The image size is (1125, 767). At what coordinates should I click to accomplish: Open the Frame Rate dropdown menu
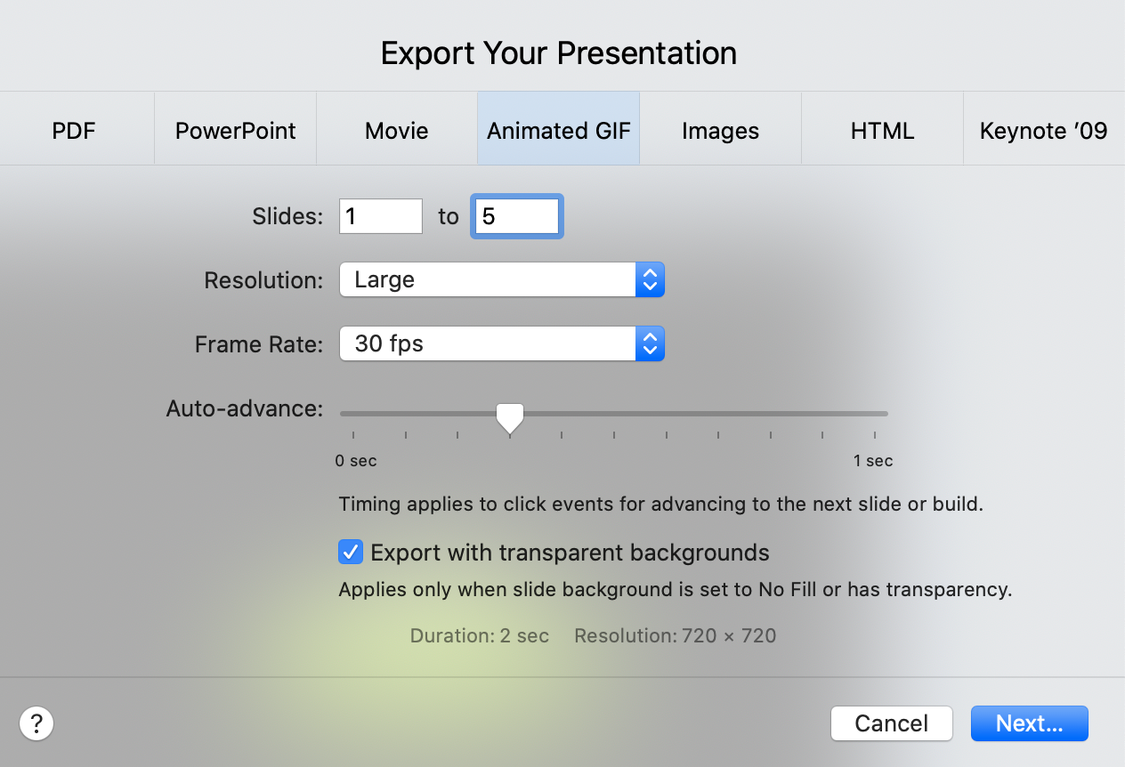click(501, 344)
